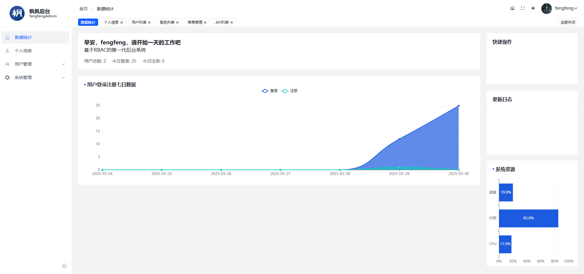Screen dimensions: 584x274
Task: Switch to the 角色列表 tab
Action: 167,22
